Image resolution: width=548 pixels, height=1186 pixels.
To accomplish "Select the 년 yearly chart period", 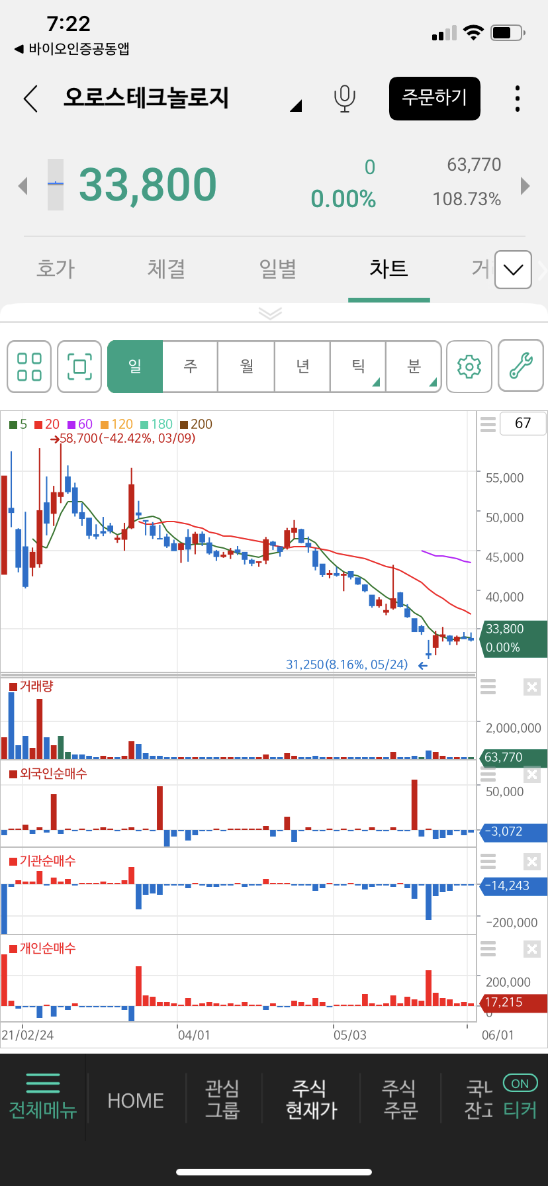I will tap(302, 367).
